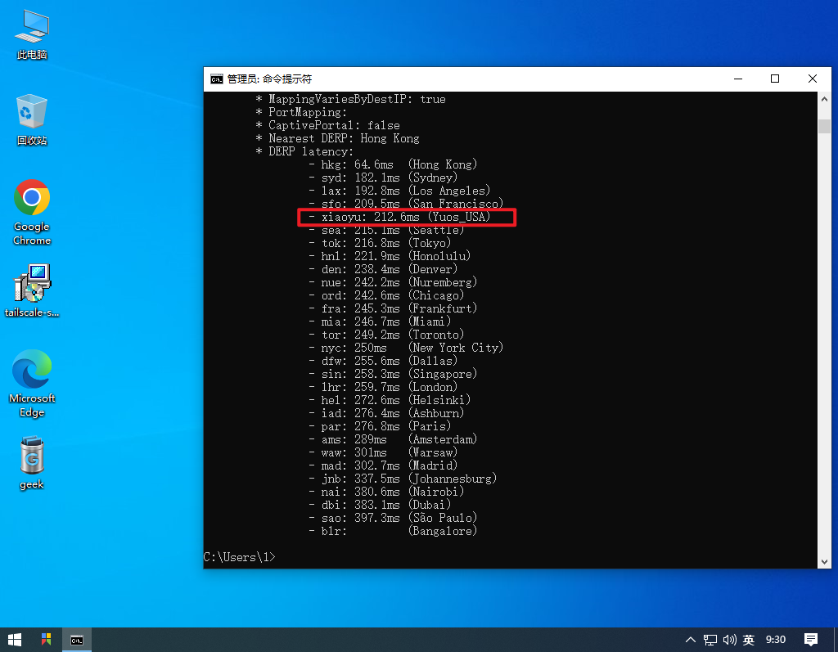Click the 'tok: 216.8ms' Tokyo line

(x=380, y=243)
